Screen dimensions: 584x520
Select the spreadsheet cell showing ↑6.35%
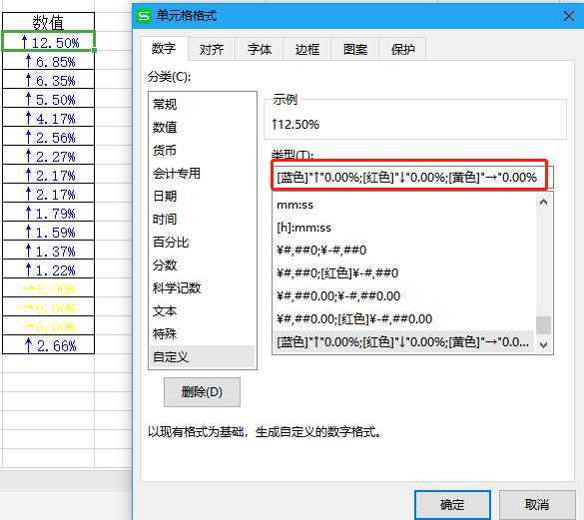point(49,79)
